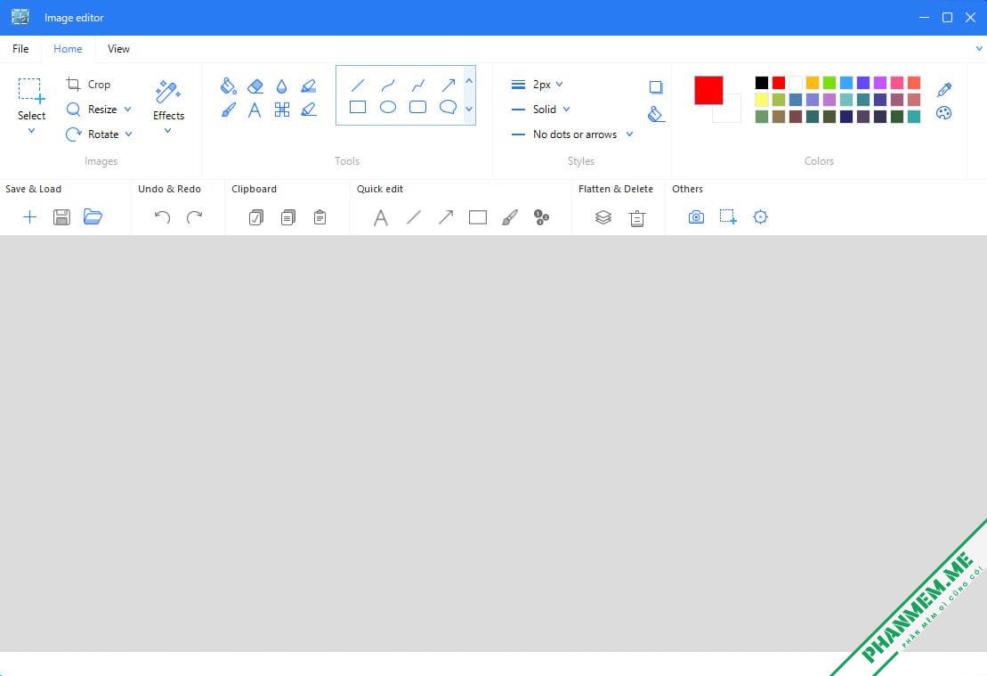
Task: Click the Select tool button
Action: click(x=31, y=100)
